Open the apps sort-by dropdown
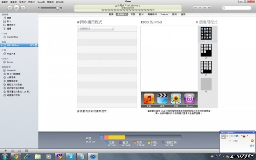This screenshot has height=160, width=256. [x=96, y=28]
